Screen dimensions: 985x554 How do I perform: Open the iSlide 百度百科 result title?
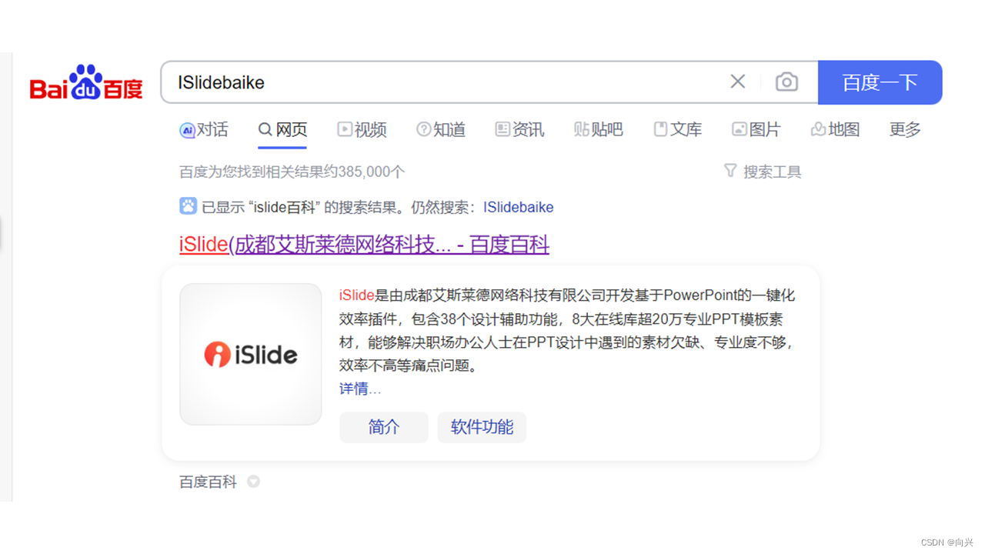pos(364,245)
